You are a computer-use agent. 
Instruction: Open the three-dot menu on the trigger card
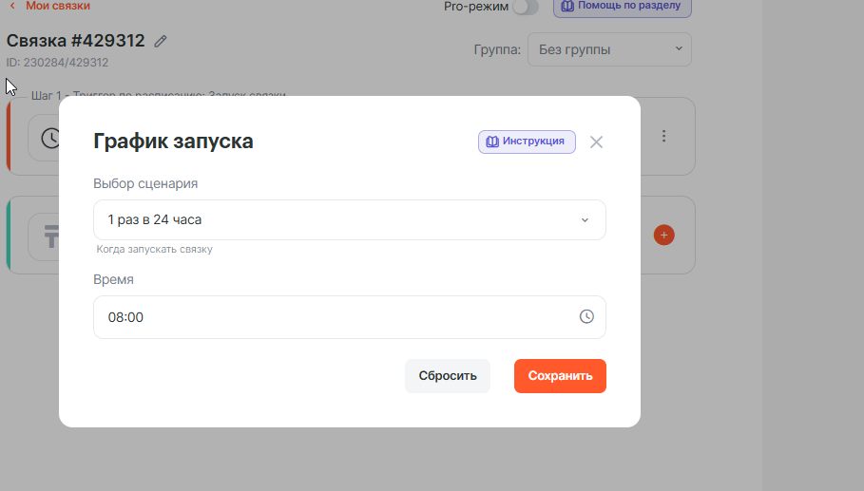664,137
